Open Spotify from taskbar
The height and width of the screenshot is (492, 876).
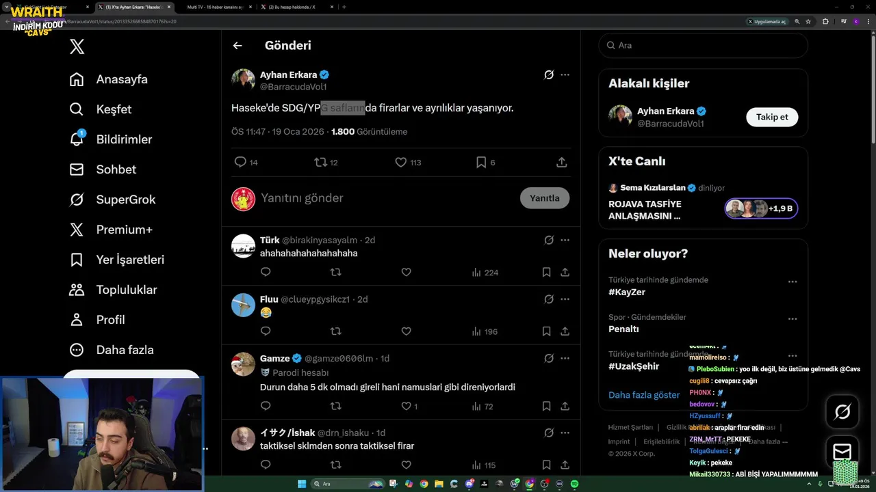574,484
